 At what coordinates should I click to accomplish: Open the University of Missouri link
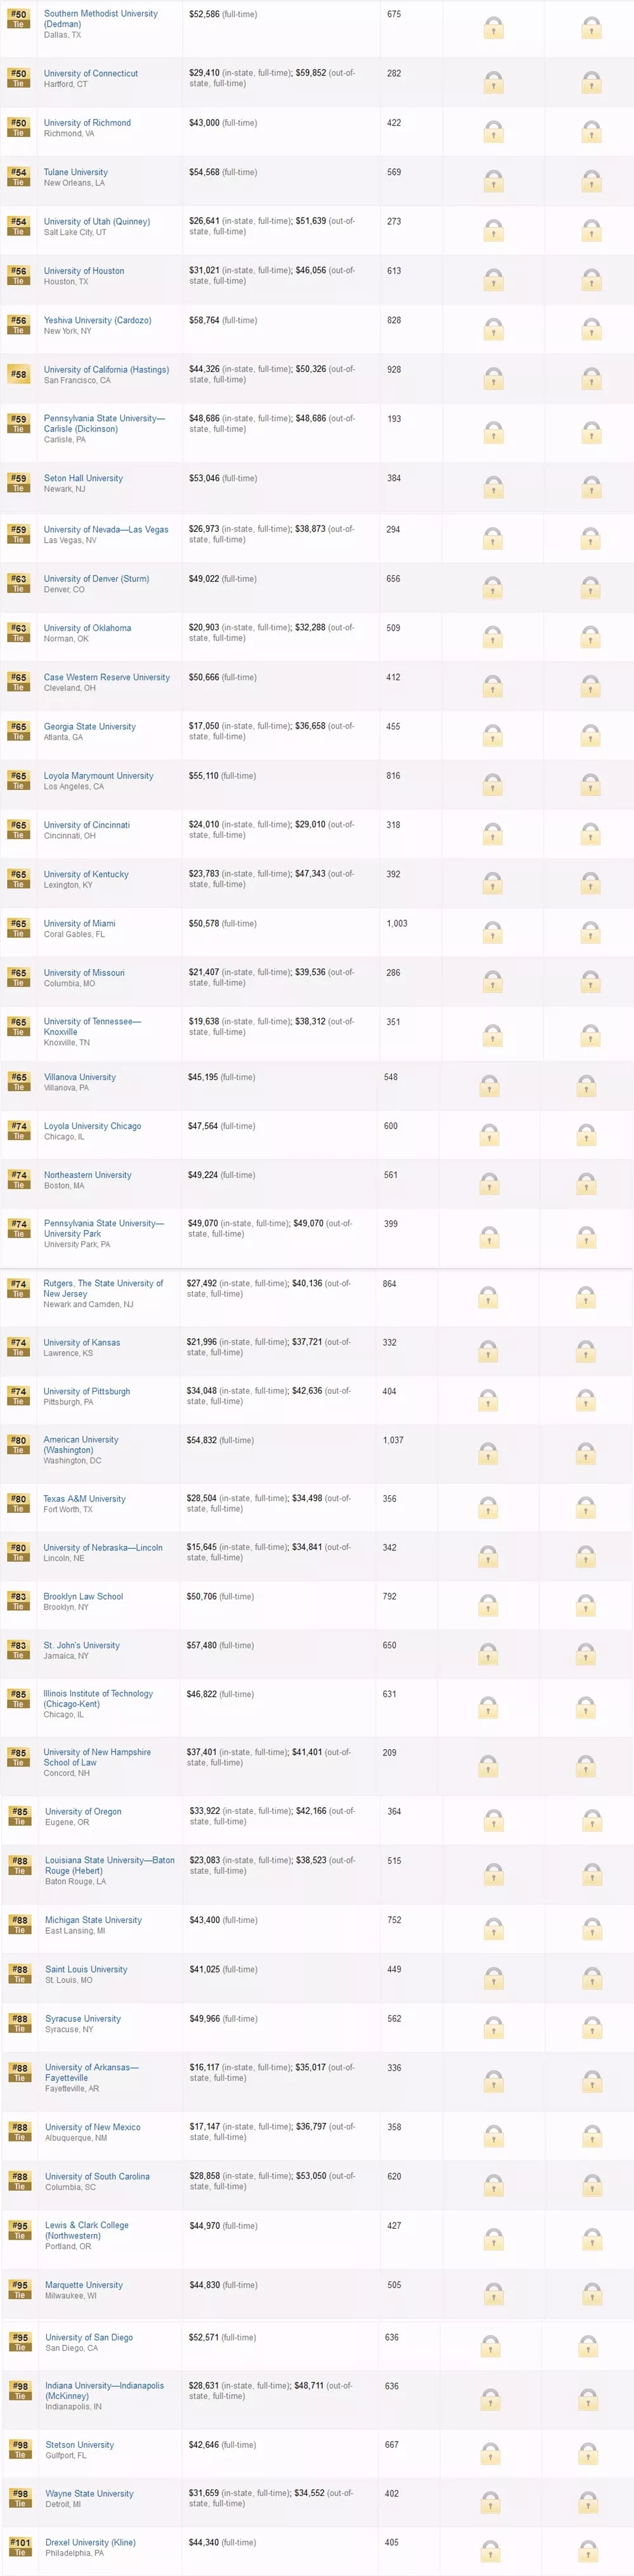(x=84, y=973)
